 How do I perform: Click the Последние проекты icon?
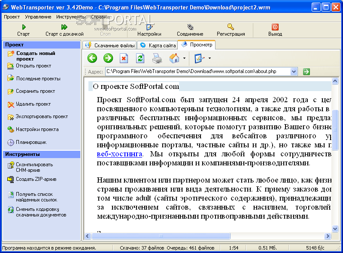pyautogui.click(x=10, y=78)
